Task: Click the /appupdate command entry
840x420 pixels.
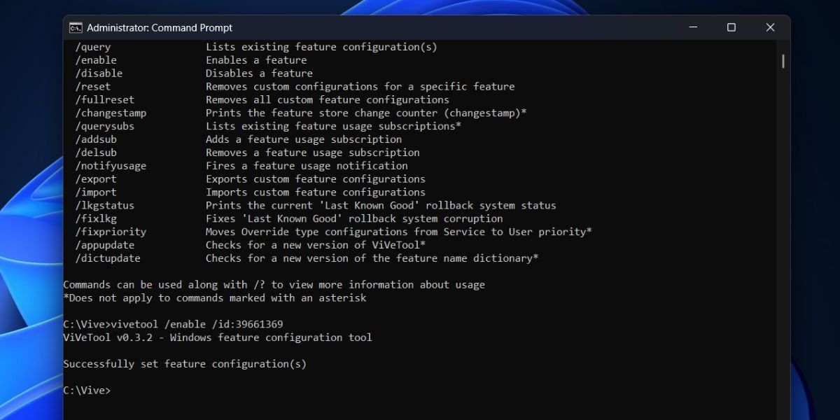Action: [105, 245]
